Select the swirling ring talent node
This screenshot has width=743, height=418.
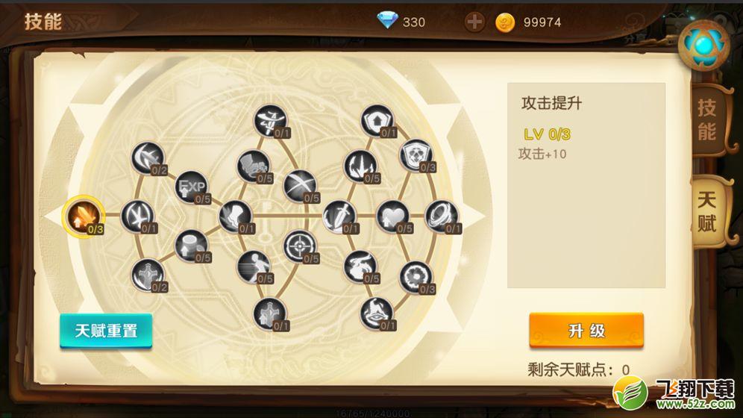pos(442,216)
